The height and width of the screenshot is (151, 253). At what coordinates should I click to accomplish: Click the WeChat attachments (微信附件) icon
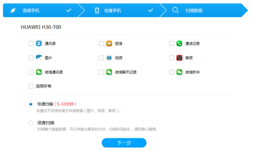(x=179, y=72)
